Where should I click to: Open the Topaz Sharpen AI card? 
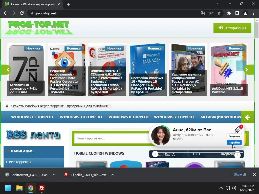[188, 70]
